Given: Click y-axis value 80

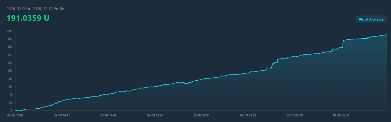Looking at the screenshot, I should 10,79.
